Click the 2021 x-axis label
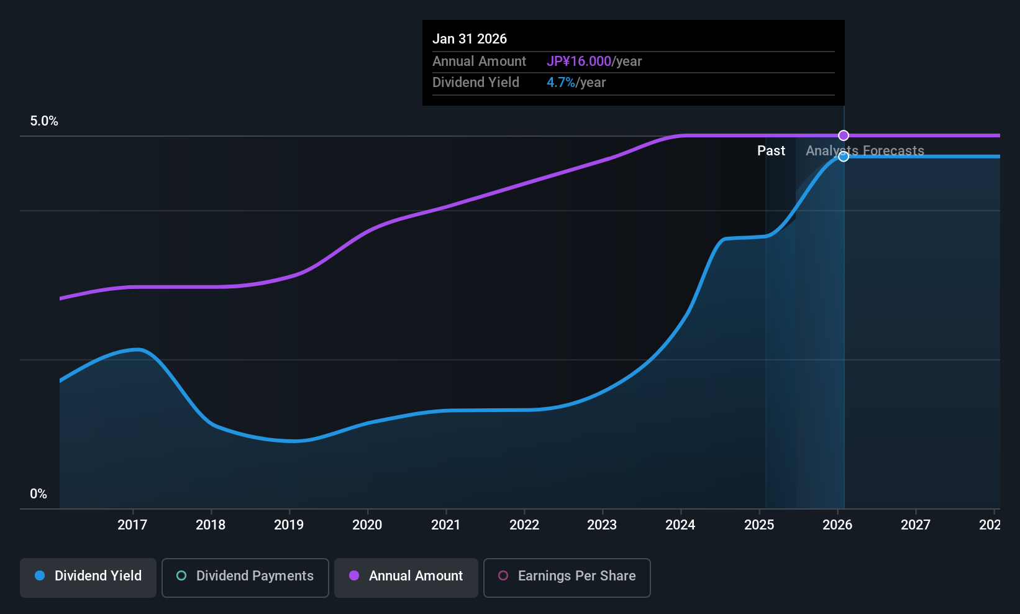Screen dimensions: 1020x614 tap(446, 525)
